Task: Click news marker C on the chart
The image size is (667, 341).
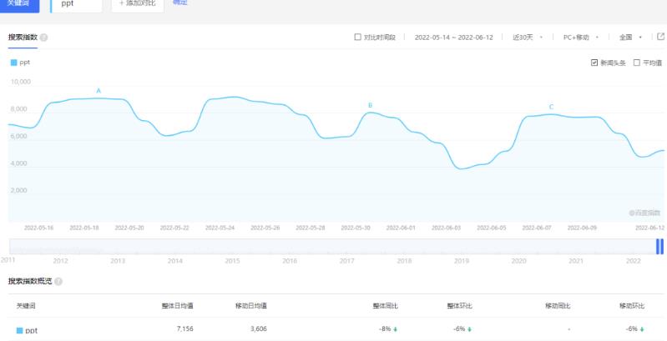Action: (551, 107)
